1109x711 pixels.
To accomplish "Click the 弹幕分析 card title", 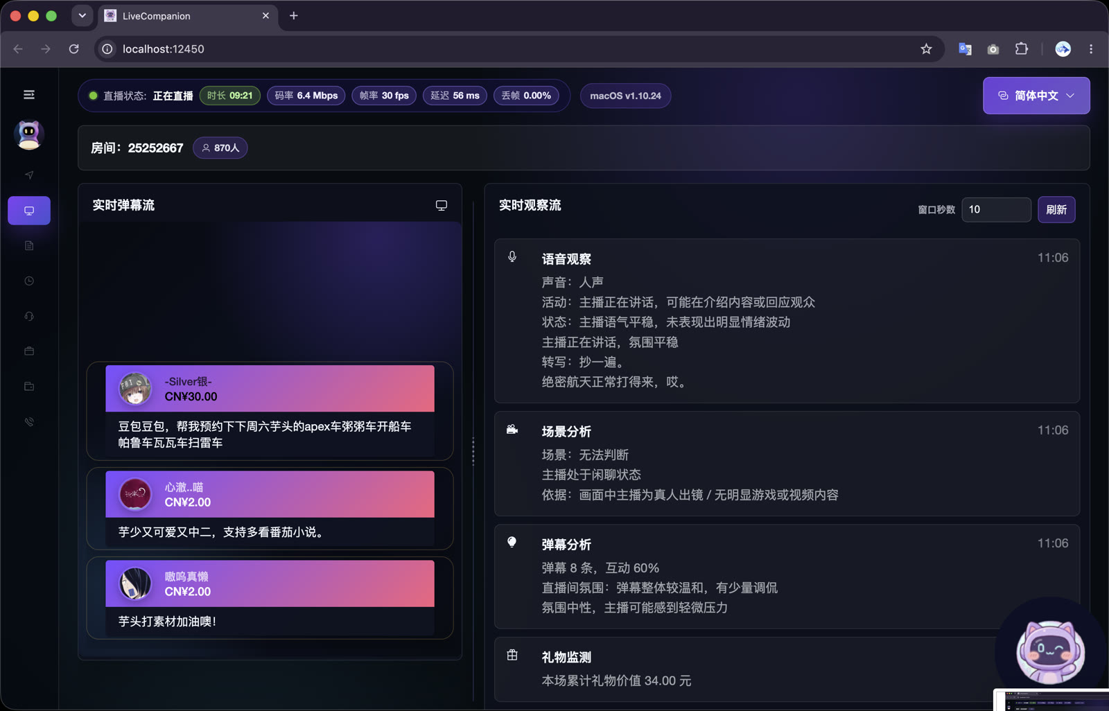I will (x=566, y=545).
